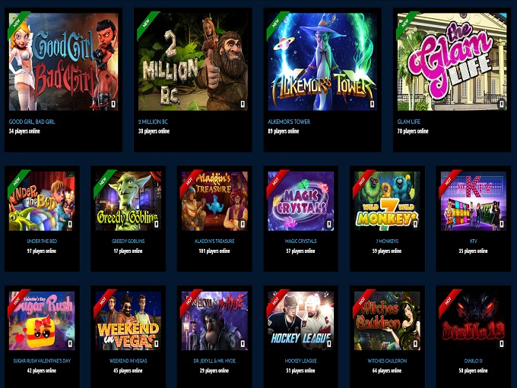The image size is (517, 388).
Task: Click the NEW ribbon on Greedy Goblins
Action: pyautogui.click(x=104, y=183)
